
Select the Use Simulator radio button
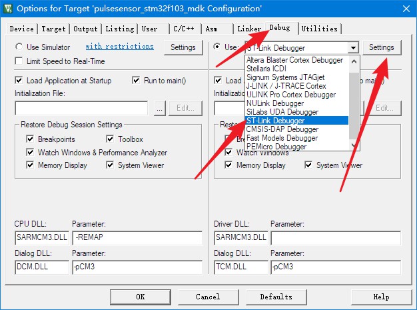[x=19, y=47]
